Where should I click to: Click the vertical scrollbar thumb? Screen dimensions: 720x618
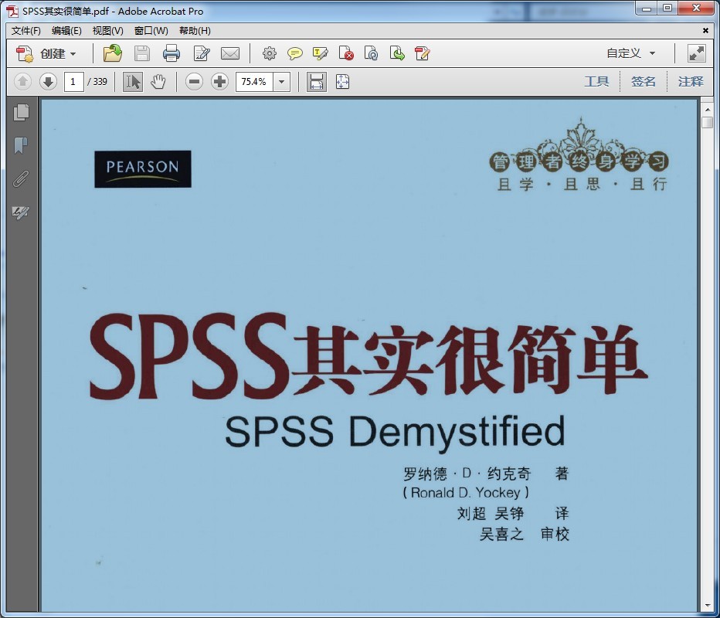tap(707, 123)
